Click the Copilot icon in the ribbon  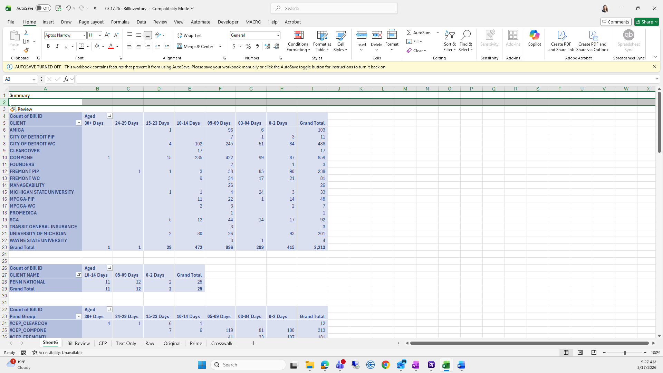pos(534,36)
